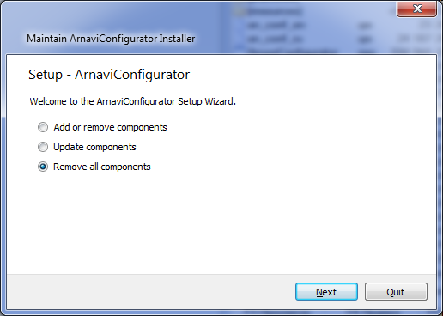
Task: Click the 'Welcome to the ArnaviConfigurator Setup Wizard' text
Action: coord(133,101)
